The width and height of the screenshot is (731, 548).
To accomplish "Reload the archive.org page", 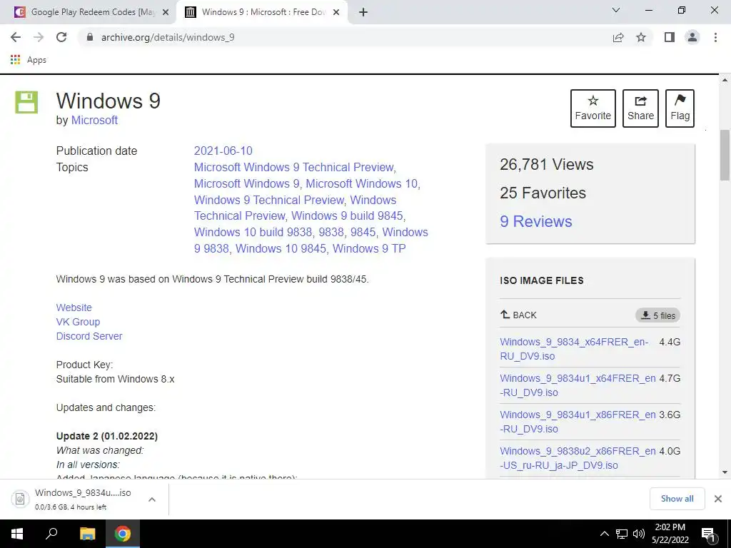I will [x=61, y=37].
